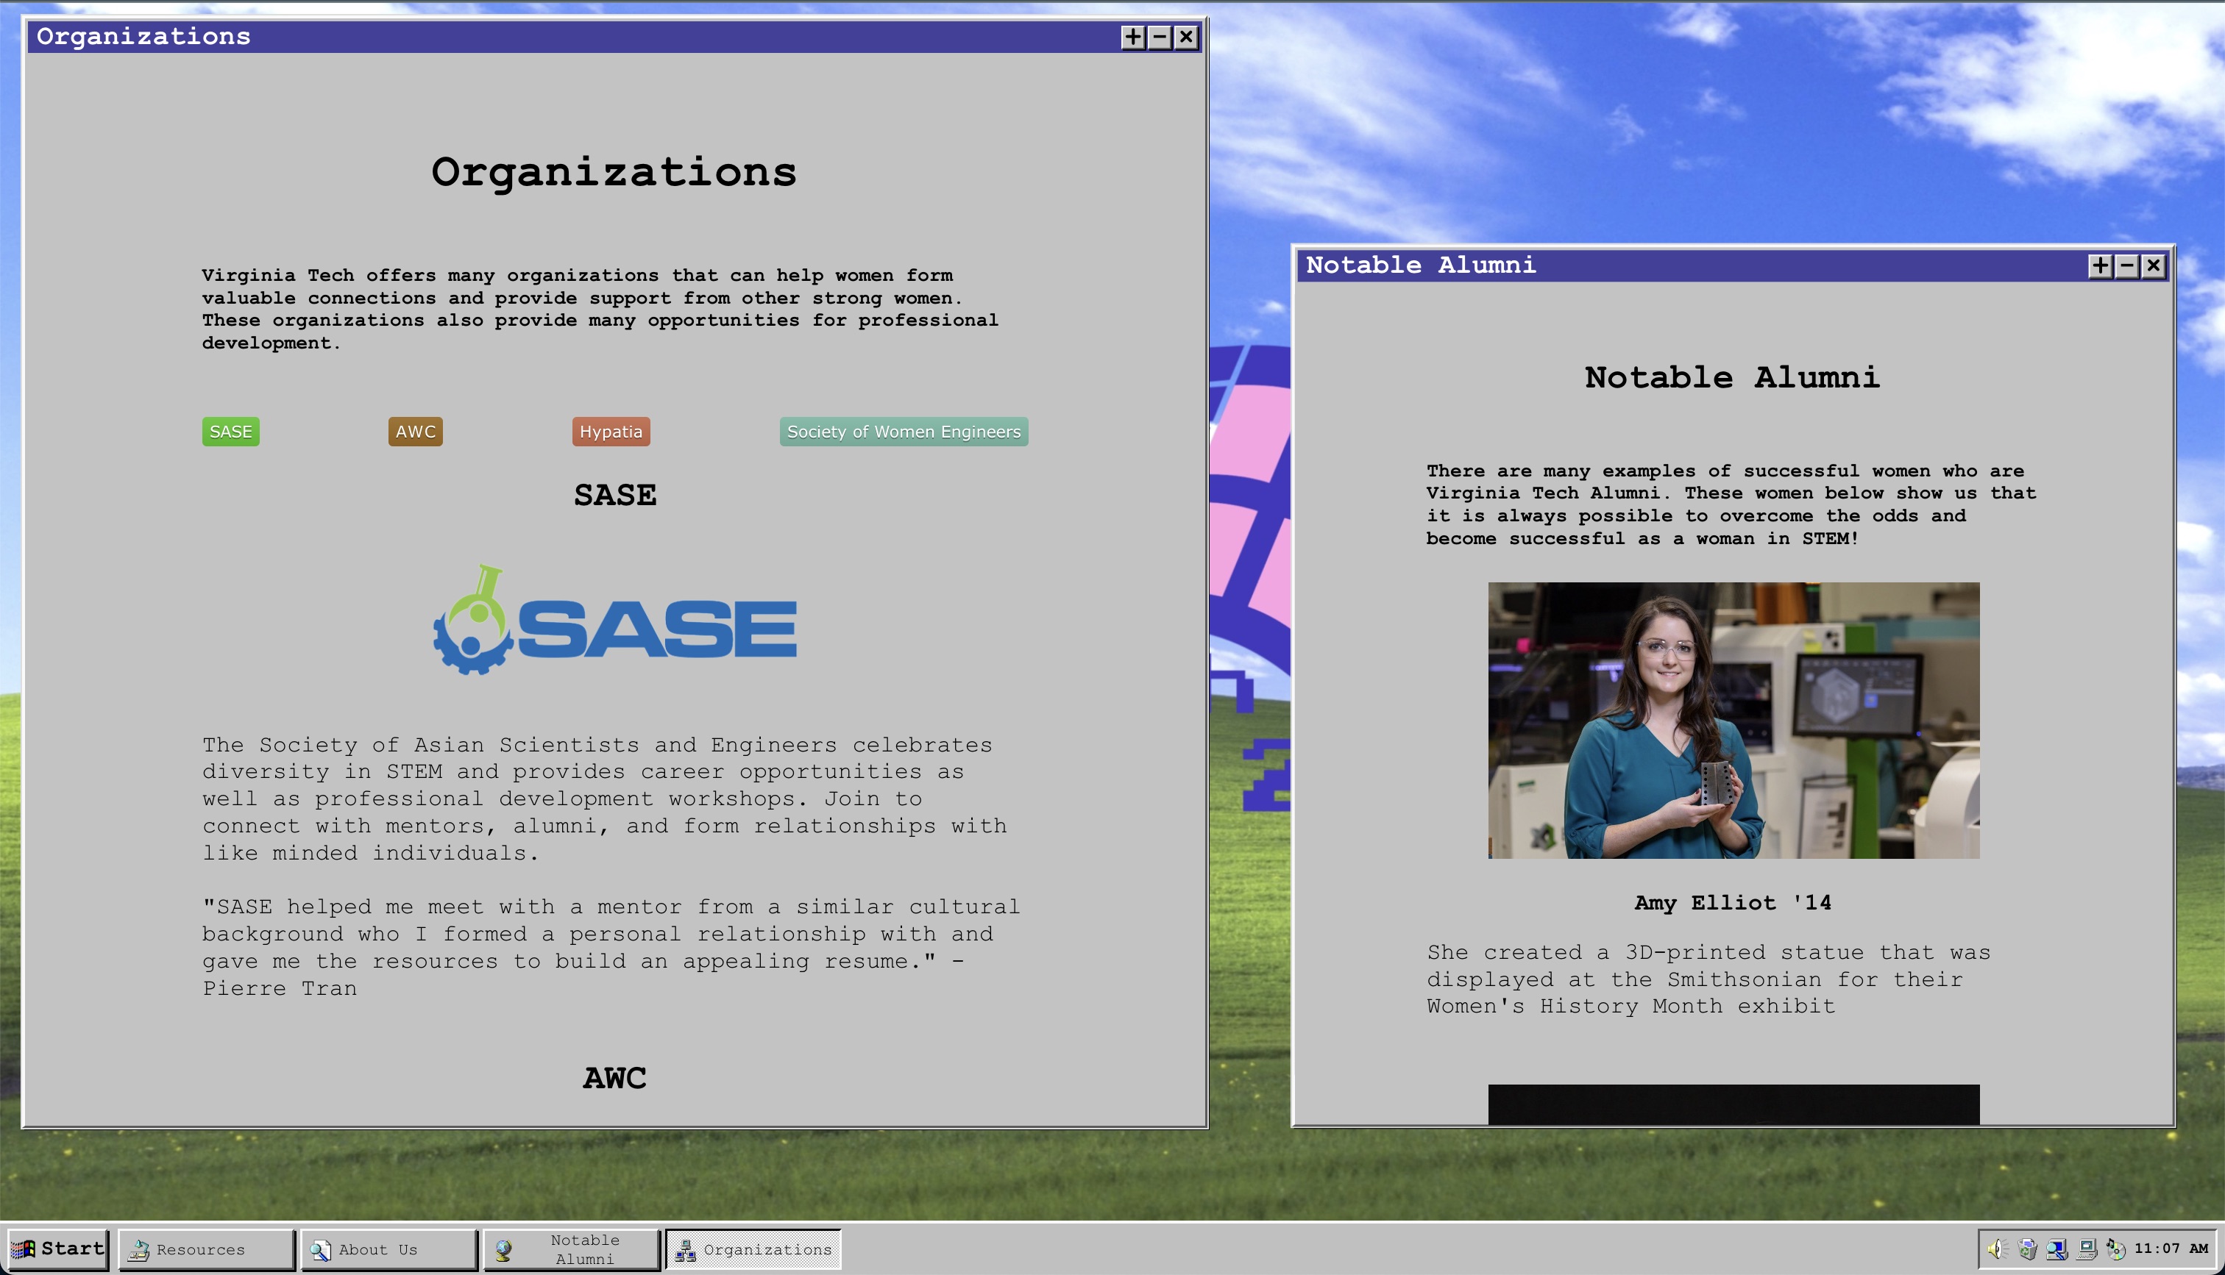This screenshot has height=1275, width=2225.
Task: Click the speaker volume tray icon
Action: [x=1996, y=1249]
